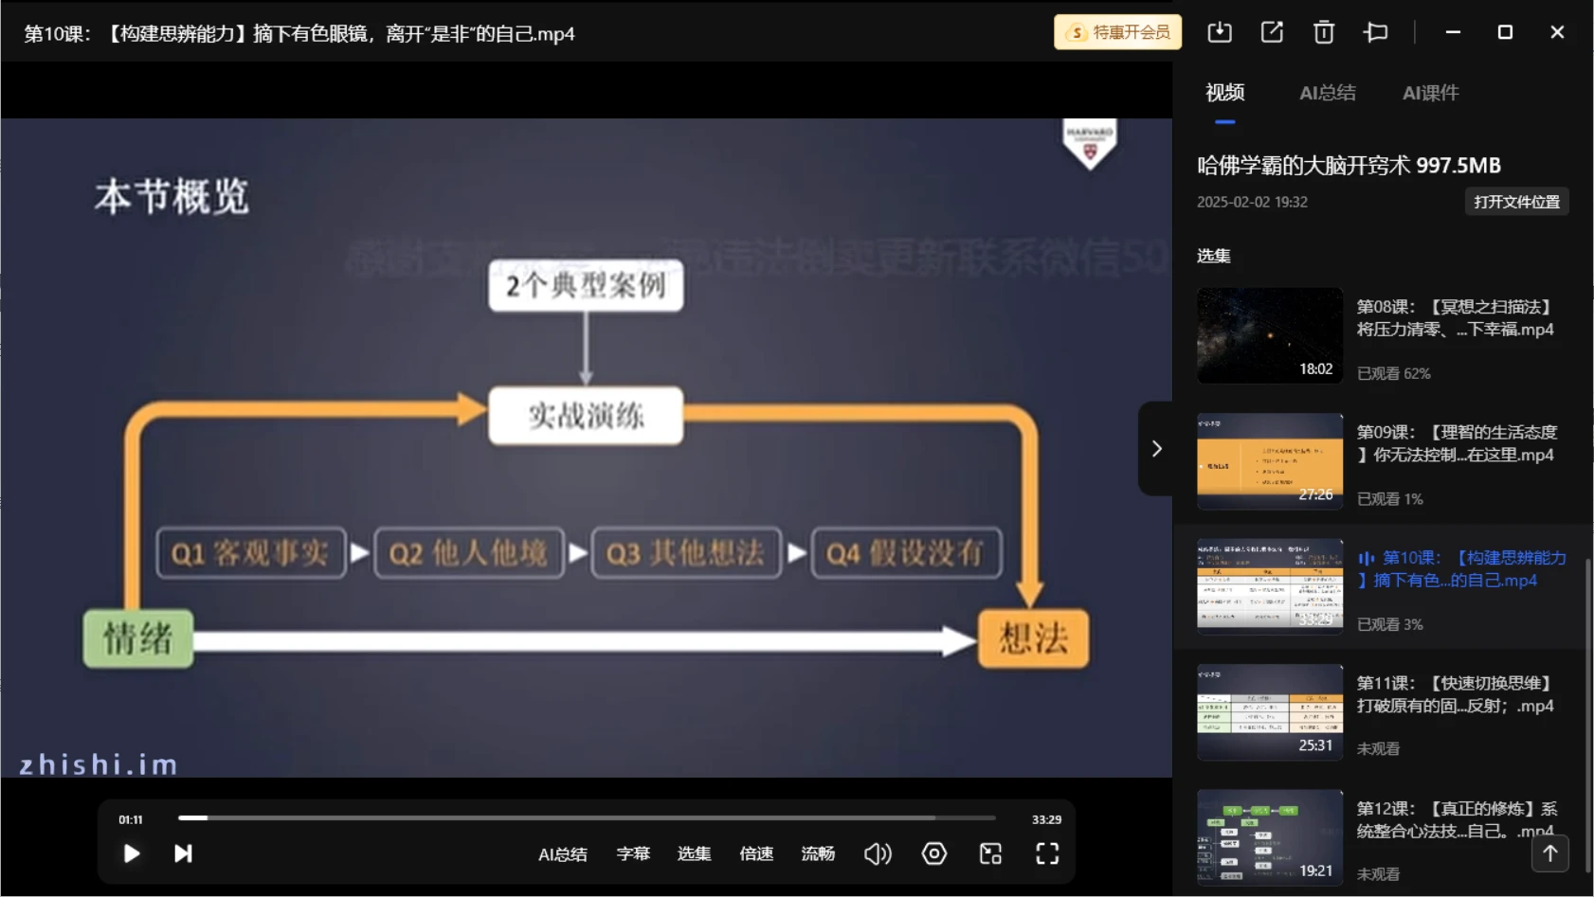Toggle the volume speaker icon
Image resolution: width=1594 pixels, height=897 pixels.
878,853
